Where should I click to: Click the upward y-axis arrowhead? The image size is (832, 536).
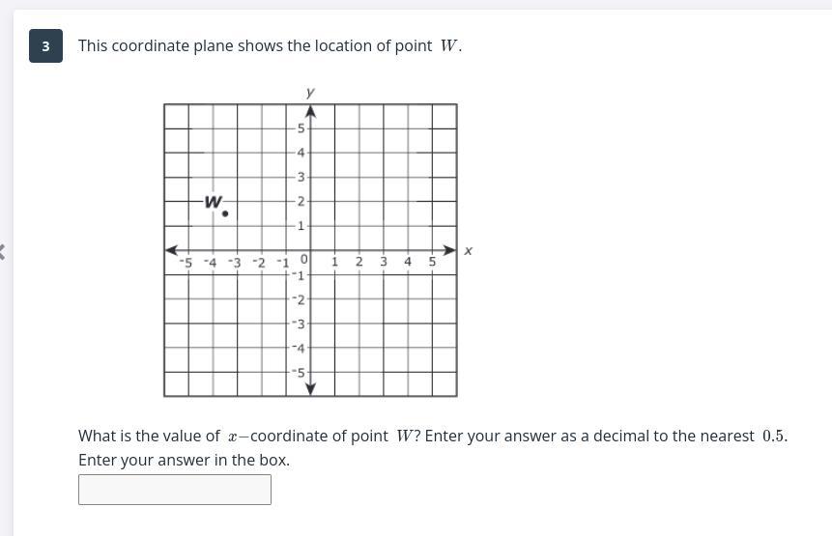[310, 112]
